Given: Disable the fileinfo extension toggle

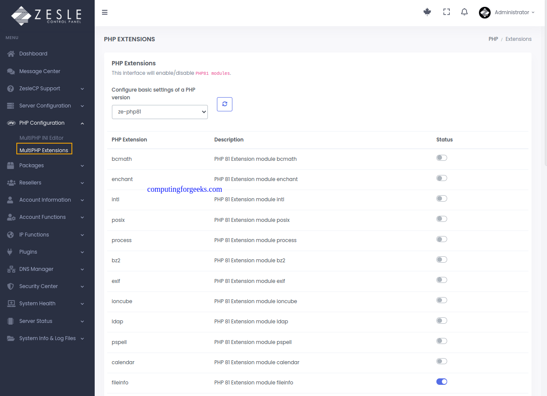Looking at the screenshot, I should [x=442, y=381].
